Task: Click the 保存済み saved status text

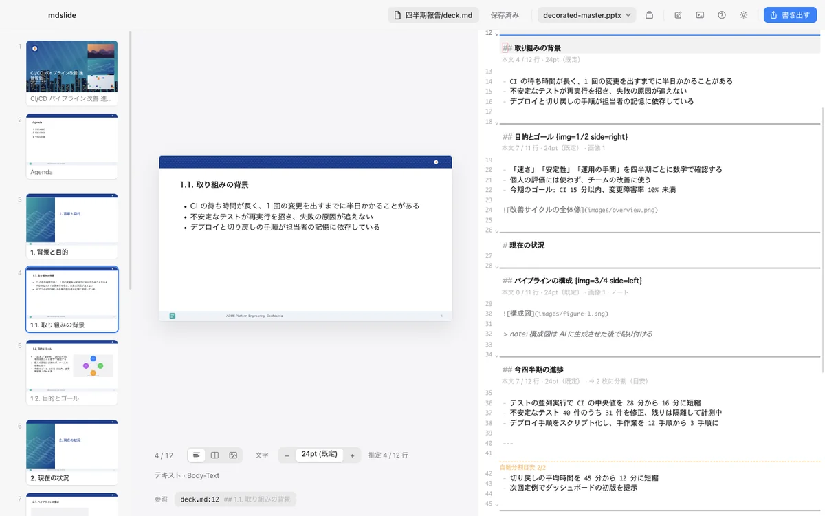Action: pyautogui.click(x=505, y=15)
